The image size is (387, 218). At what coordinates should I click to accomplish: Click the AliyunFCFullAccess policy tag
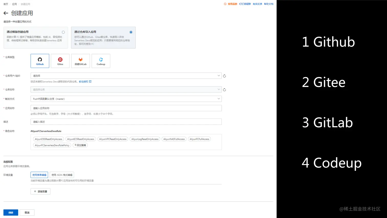point(199,139)
